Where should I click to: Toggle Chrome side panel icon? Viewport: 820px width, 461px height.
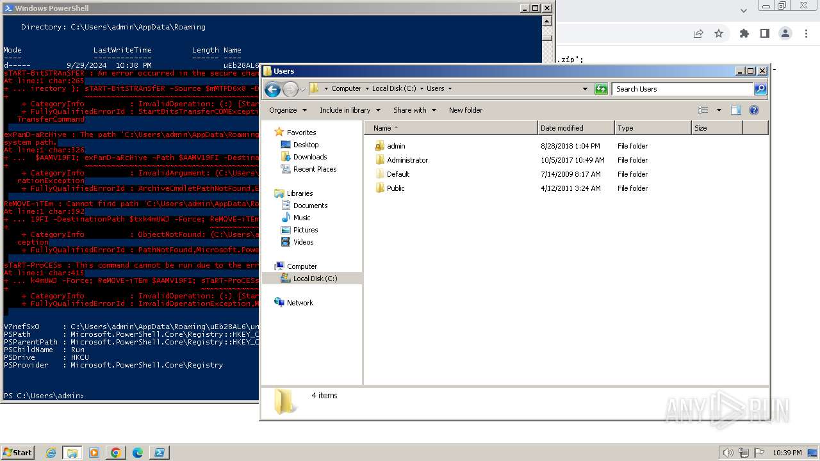tap(764, 33)
